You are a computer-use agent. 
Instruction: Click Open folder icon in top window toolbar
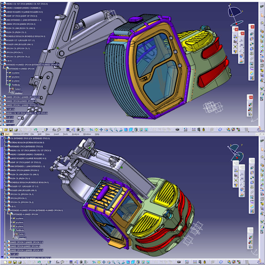coord(6,130)
